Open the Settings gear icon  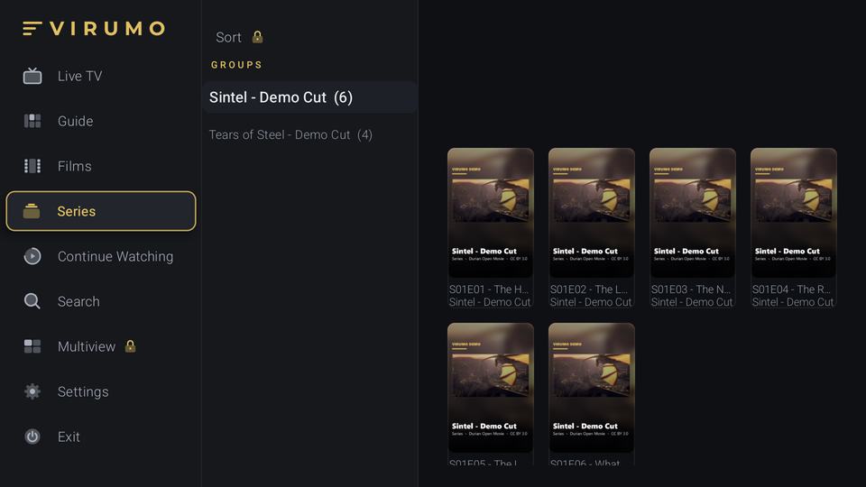pyautogui.click(x=32, y=391)
